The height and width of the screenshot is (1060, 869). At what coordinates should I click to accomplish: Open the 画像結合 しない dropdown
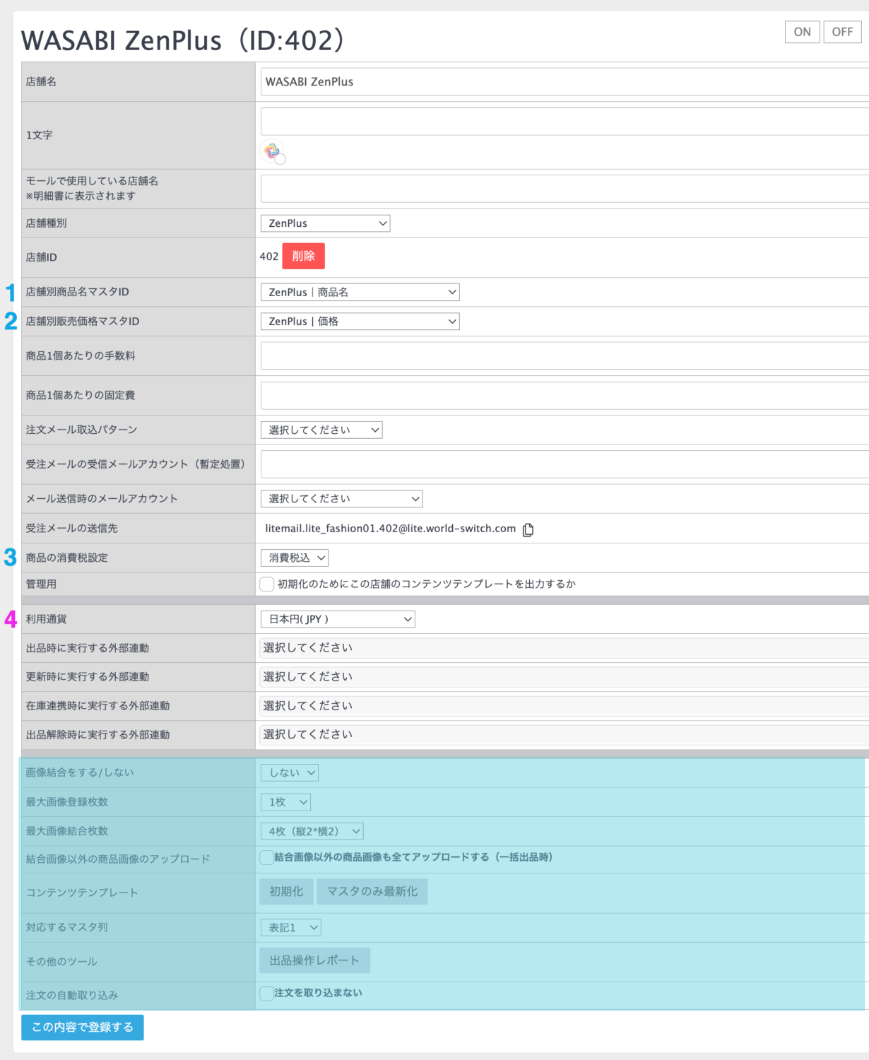pos(290,772)
